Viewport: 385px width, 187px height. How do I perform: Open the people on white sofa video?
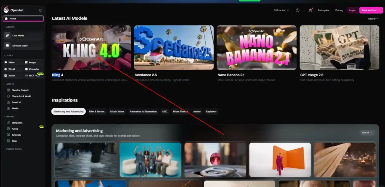(150, 160)
